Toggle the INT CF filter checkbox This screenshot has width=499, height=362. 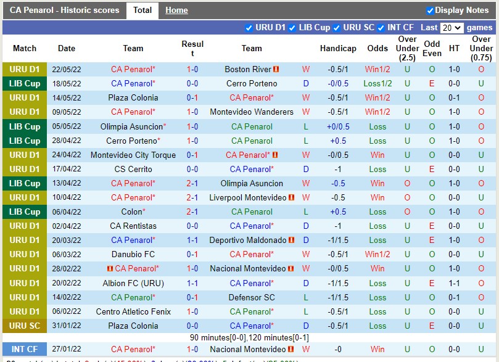pyautogui.click(x=381, y=28)
